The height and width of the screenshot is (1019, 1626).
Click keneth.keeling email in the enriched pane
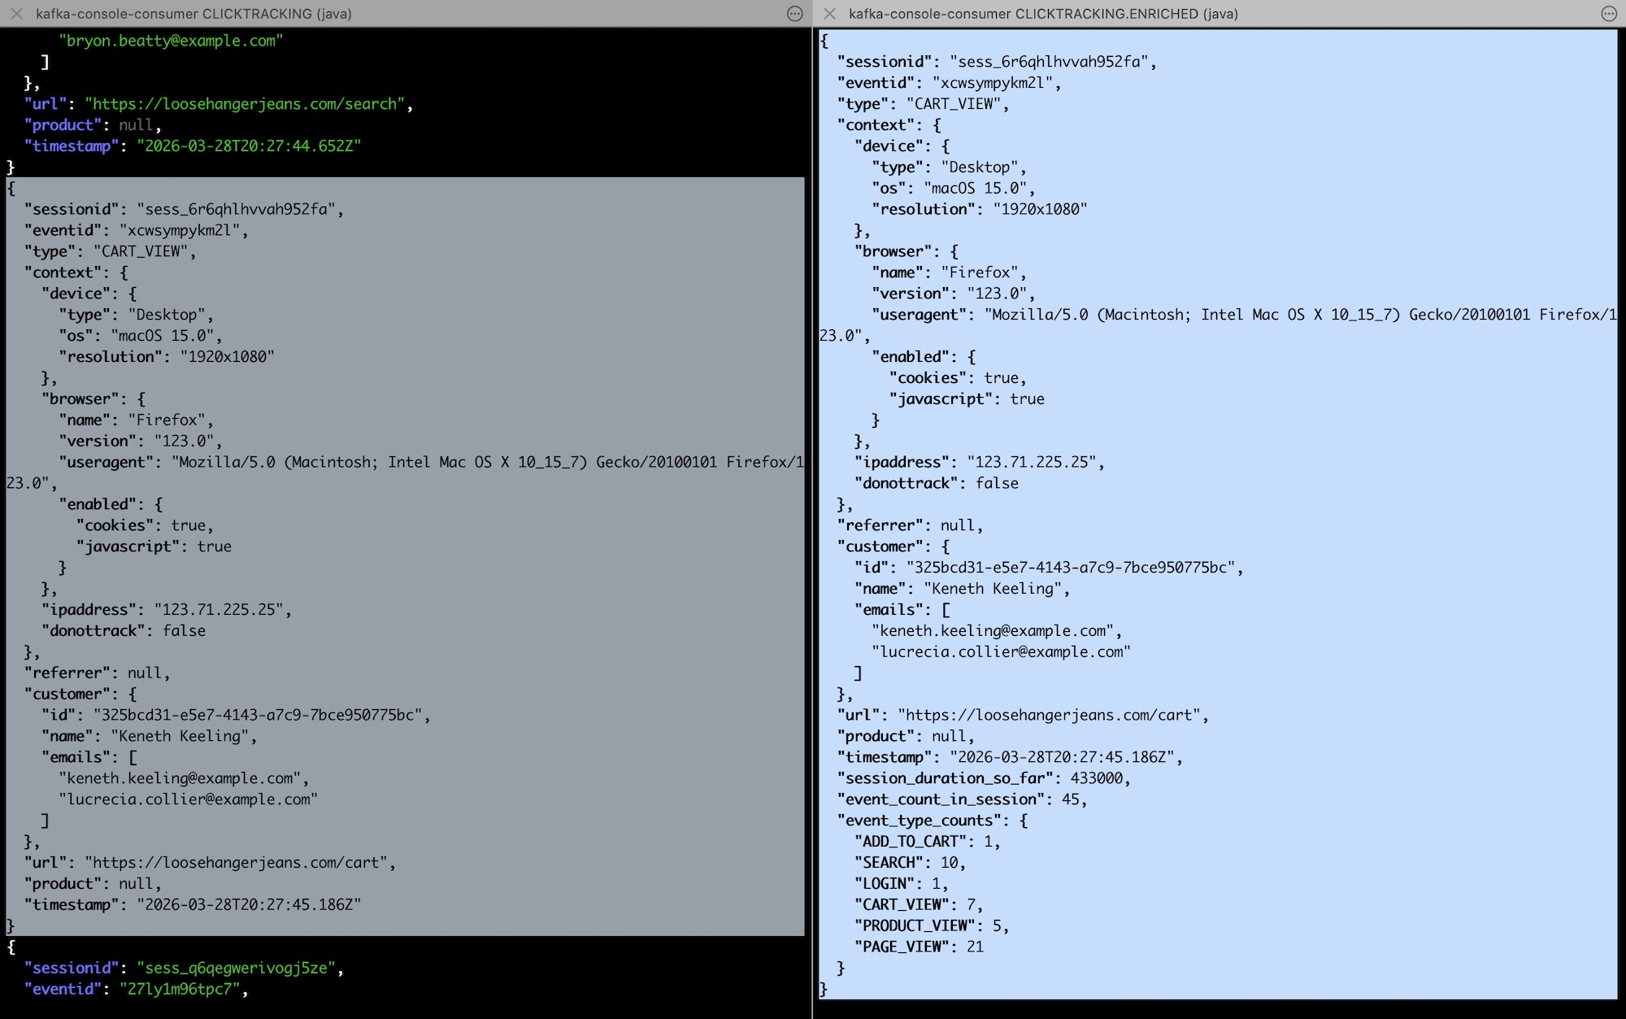tap(993, 631)
